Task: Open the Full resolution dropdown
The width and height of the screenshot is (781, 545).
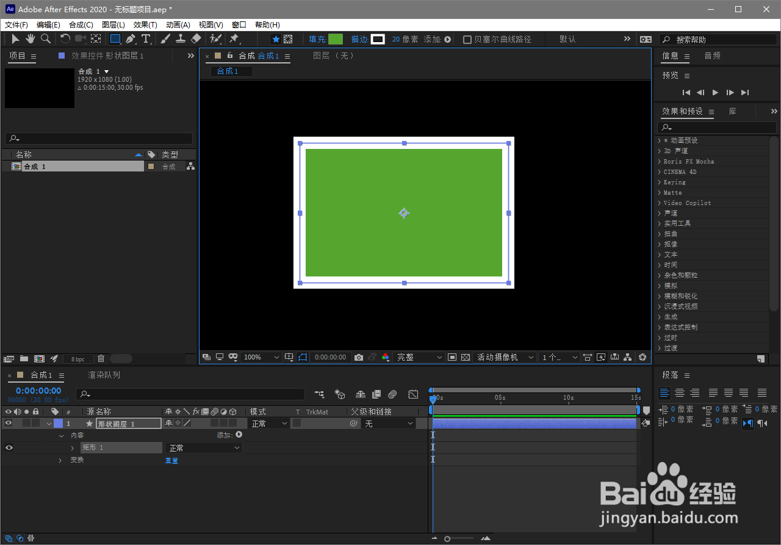Action: (420, 357)
